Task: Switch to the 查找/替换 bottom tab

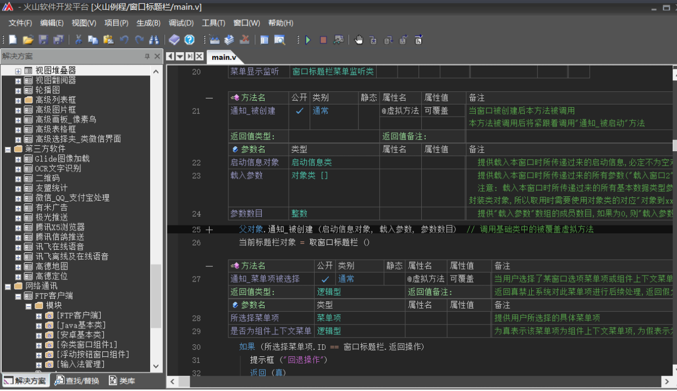Action: pos(76,381)
